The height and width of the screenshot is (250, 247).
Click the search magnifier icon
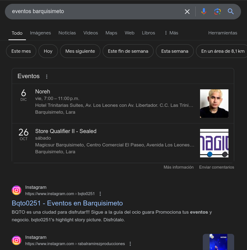pyautogui.click(x=231, y=11)
